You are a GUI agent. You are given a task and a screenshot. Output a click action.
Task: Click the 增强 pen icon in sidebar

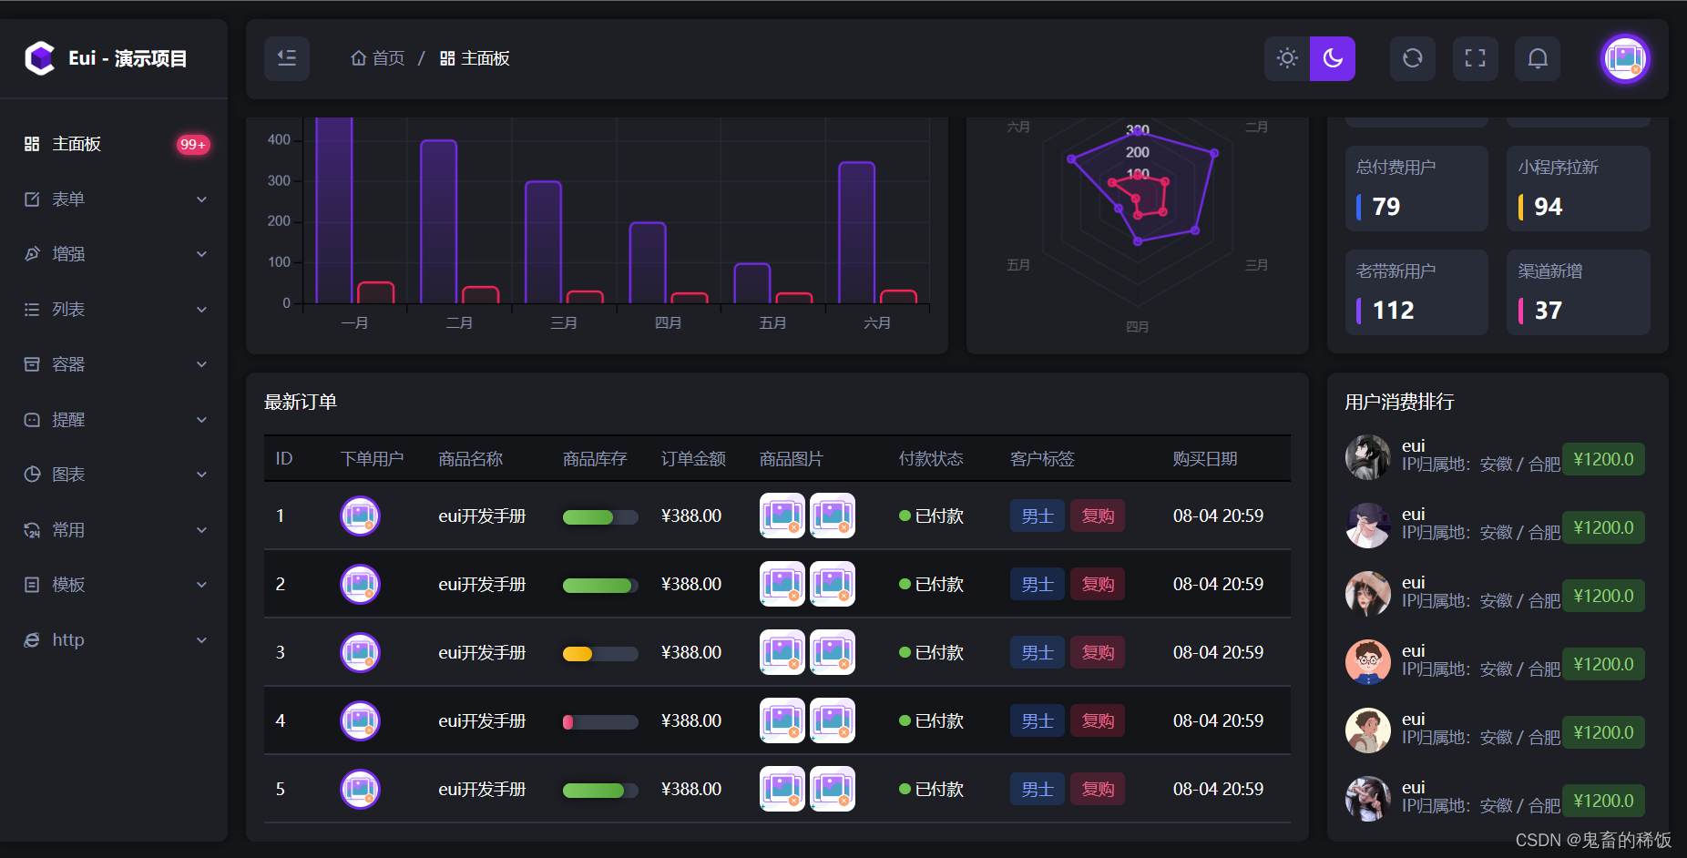click(x=32, y=254)
